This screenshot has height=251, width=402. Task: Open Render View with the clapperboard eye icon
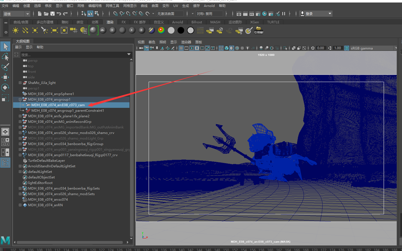pyautogui.click(x=239, y=14)
